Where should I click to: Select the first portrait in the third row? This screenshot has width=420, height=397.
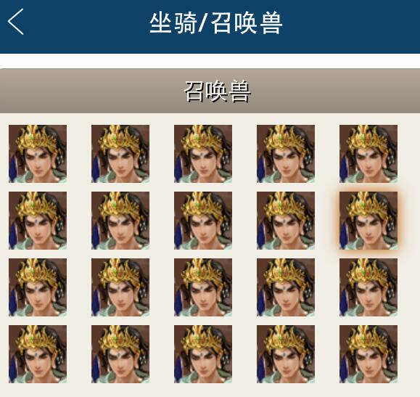pyautogui.click(x=38, y=287)
